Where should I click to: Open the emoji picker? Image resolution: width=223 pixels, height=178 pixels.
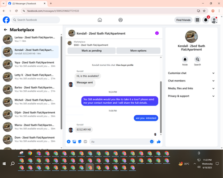(152, 142)
